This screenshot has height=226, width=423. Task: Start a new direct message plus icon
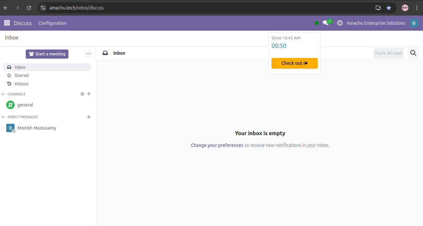(89, 117)
